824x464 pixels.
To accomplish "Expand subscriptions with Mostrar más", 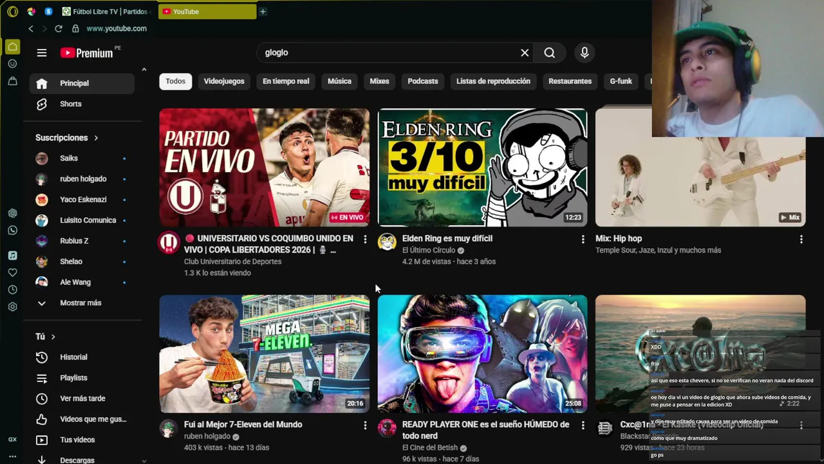I will 82,303.
